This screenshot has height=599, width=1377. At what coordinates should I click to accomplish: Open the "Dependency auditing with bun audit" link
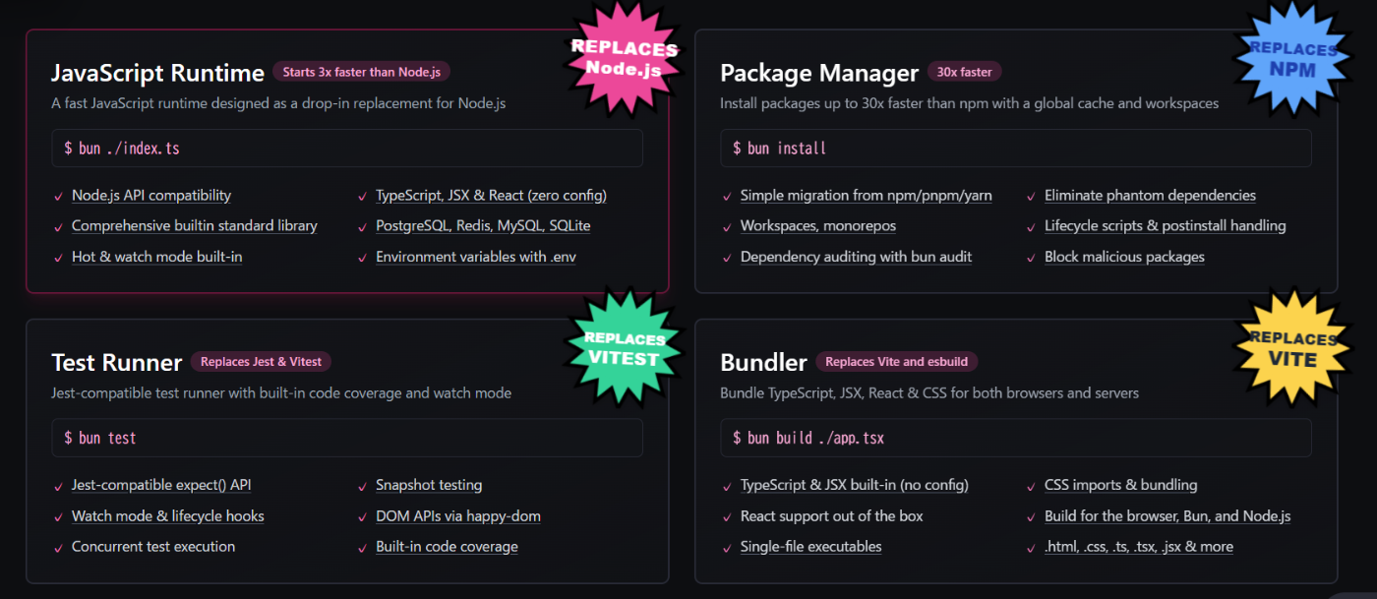pos(856,256)
